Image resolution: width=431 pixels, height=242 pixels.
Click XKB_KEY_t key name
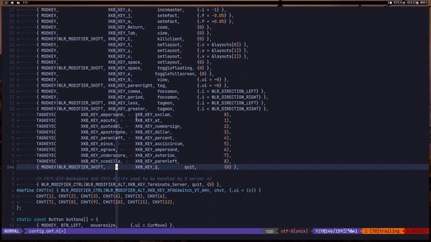[x=120, y=45]
